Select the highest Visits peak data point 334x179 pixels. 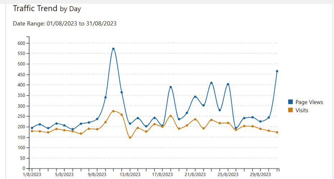click(x=113, y=111)
